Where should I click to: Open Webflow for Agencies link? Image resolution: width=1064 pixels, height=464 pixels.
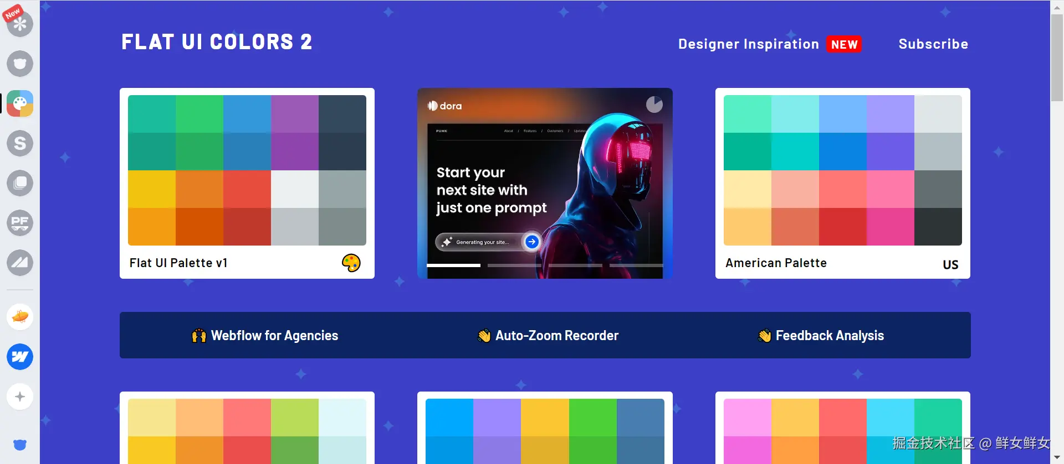[274, 336]
